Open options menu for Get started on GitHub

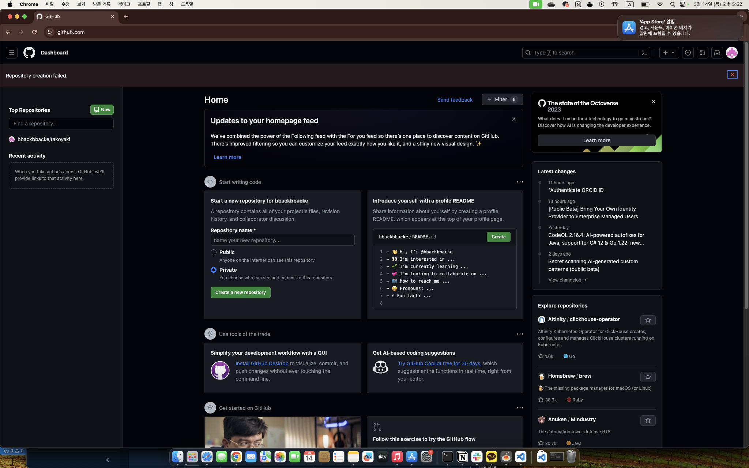[x=520, y=408]
